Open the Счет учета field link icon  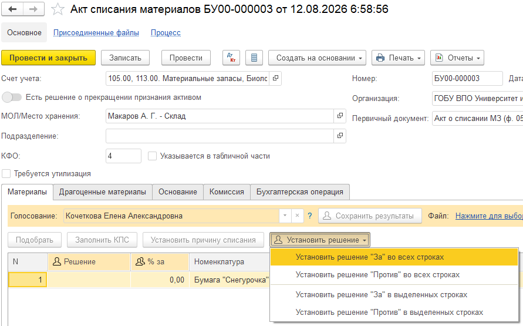coord(275,78)
